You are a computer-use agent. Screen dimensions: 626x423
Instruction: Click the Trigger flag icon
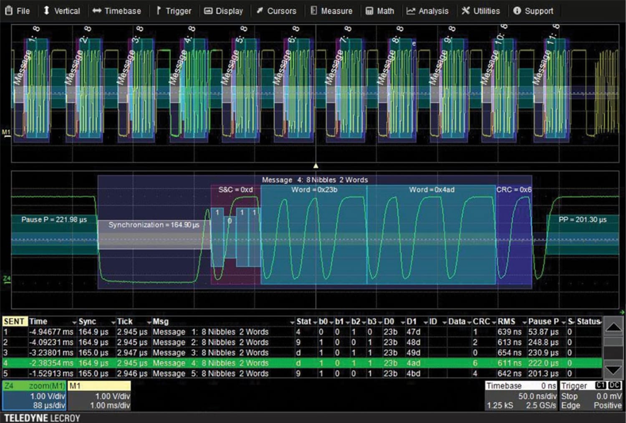tap(158, 11)
